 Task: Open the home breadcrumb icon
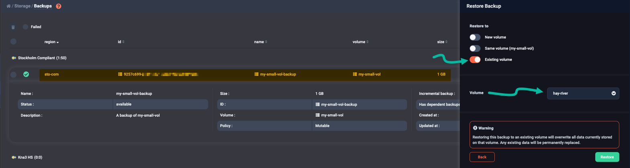click(8, 6)
